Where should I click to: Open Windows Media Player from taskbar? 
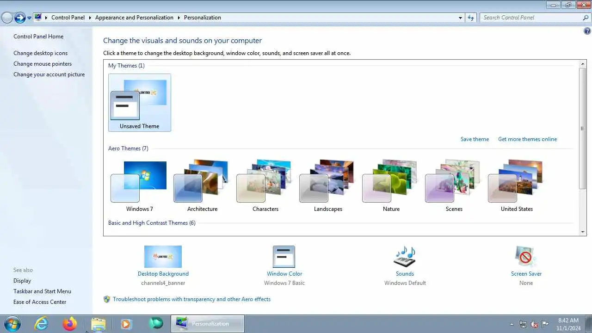coord(126,324)
